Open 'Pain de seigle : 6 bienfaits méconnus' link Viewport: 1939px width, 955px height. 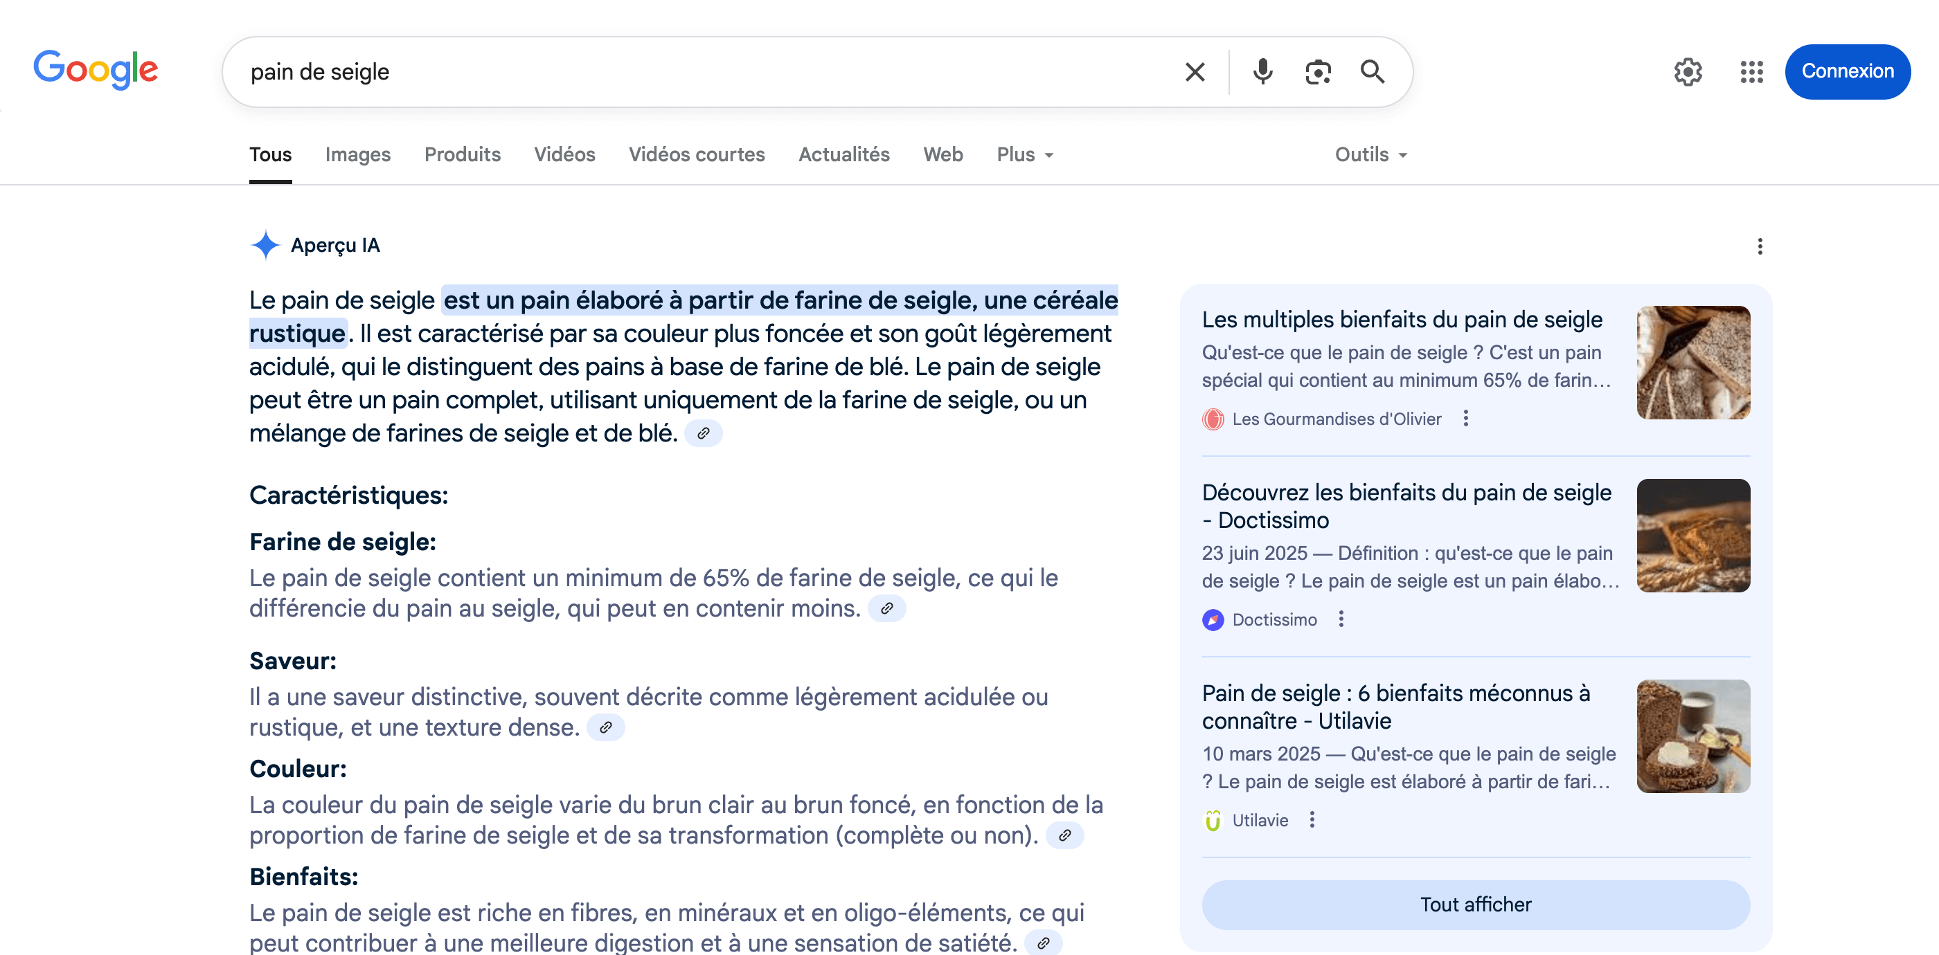[x=1395, y=707]
